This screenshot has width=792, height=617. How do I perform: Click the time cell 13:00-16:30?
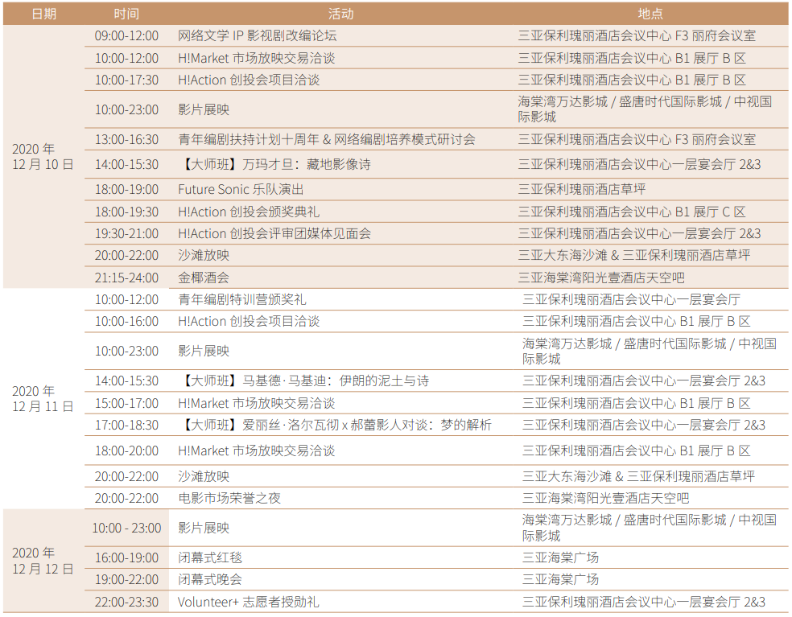click(x=127, y=139)
